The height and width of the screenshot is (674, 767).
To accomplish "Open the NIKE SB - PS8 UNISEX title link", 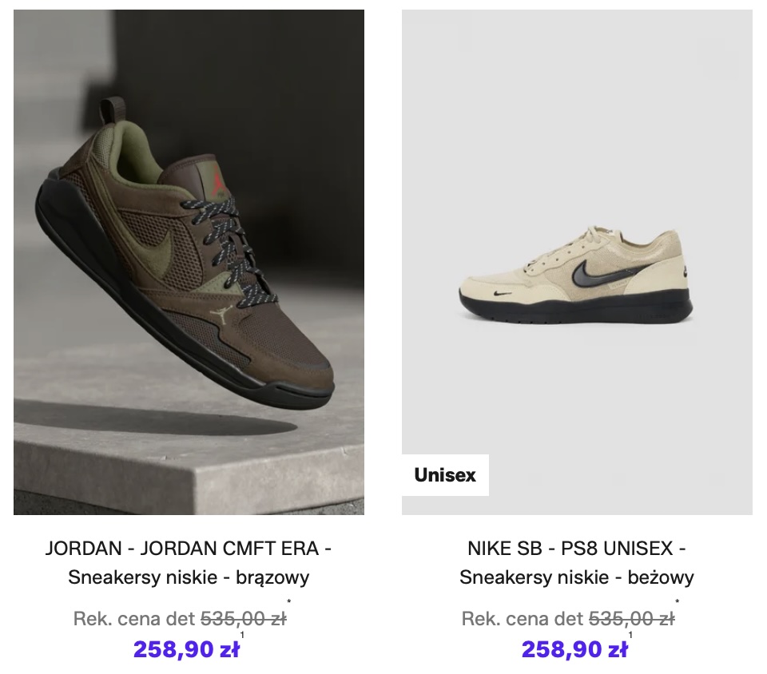I will 577,549.
